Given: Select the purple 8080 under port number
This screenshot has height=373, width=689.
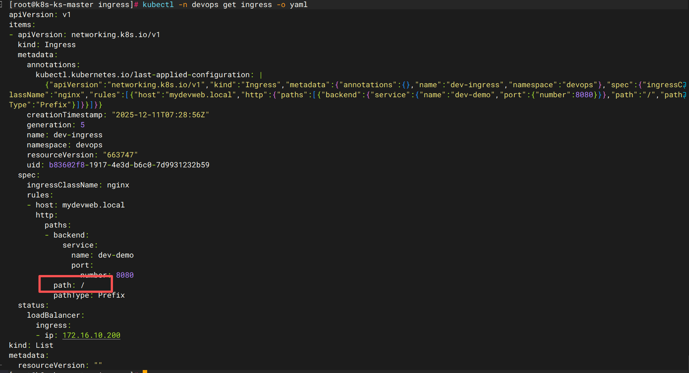Looking at the screenshot, I should [125, 275].
